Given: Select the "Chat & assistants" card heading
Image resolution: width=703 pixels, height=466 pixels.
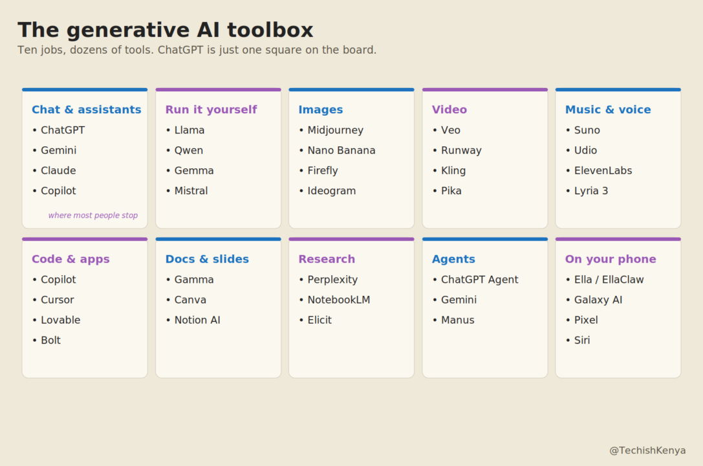Looking at the screenshot, I should pos(87,109).
